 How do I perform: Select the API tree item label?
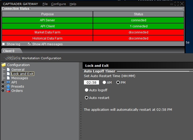tap(14, 82)
